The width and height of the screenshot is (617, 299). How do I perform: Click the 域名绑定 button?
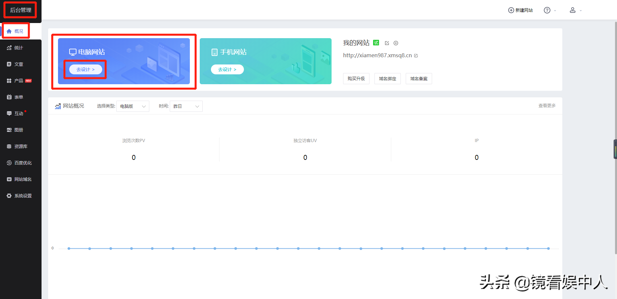(388, 79)
